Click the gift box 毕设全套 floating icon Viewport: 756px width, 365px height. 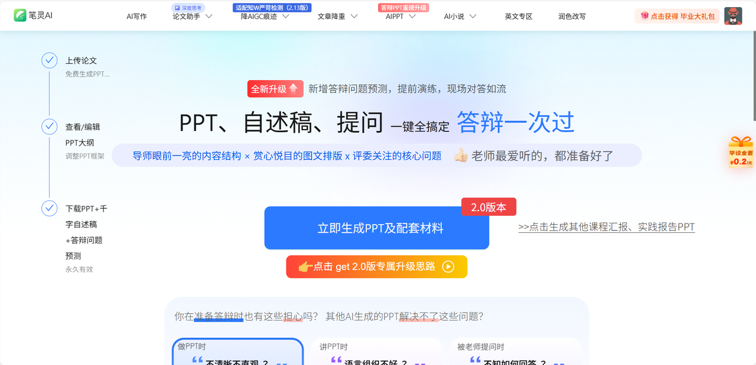point(741,152)
